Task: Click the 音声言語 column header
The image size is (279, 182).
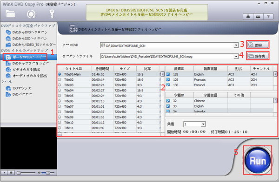Action: pos(211,69)
